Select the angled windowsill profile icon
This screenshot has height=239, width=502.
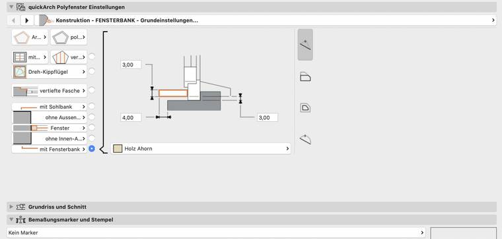[x=305, y=140]
